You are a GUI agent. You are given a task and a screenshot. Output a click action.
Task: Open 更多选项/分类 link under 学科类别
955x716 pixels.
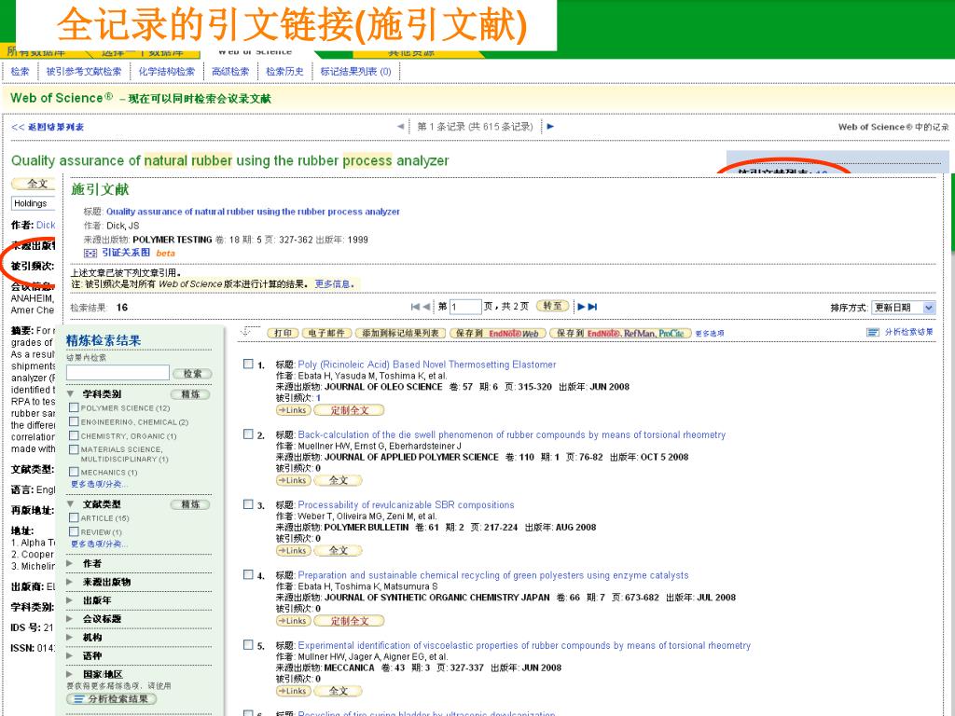click(x=99, y=484)
